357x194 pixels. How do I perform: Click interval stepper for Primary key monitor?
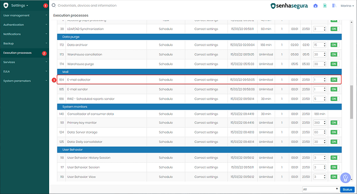pos(325,123)
